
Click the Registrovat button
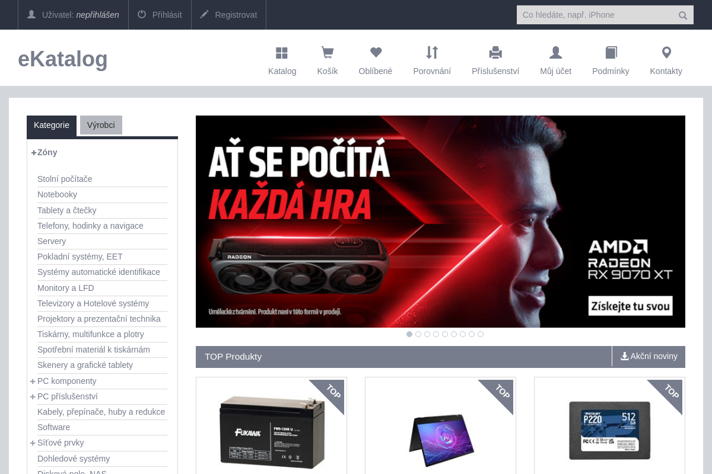228,15
